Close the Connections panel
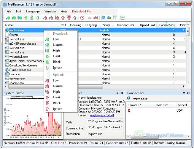The height and width of the screenshot is (149, 194). [x=189, y=93]
